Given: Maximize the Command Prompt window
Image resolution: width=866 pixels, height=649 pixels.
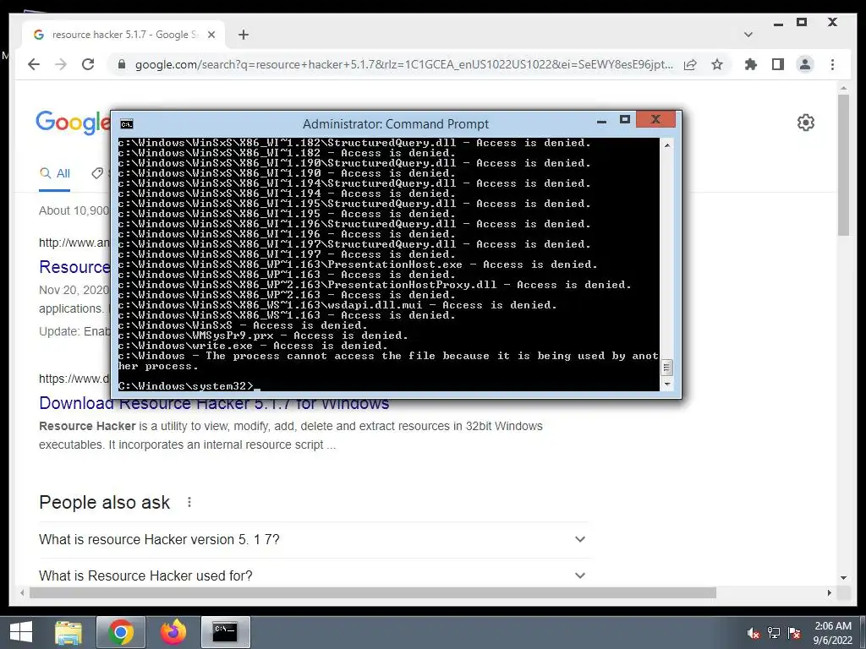Looking at the screenshot, I should coord(625,120).
